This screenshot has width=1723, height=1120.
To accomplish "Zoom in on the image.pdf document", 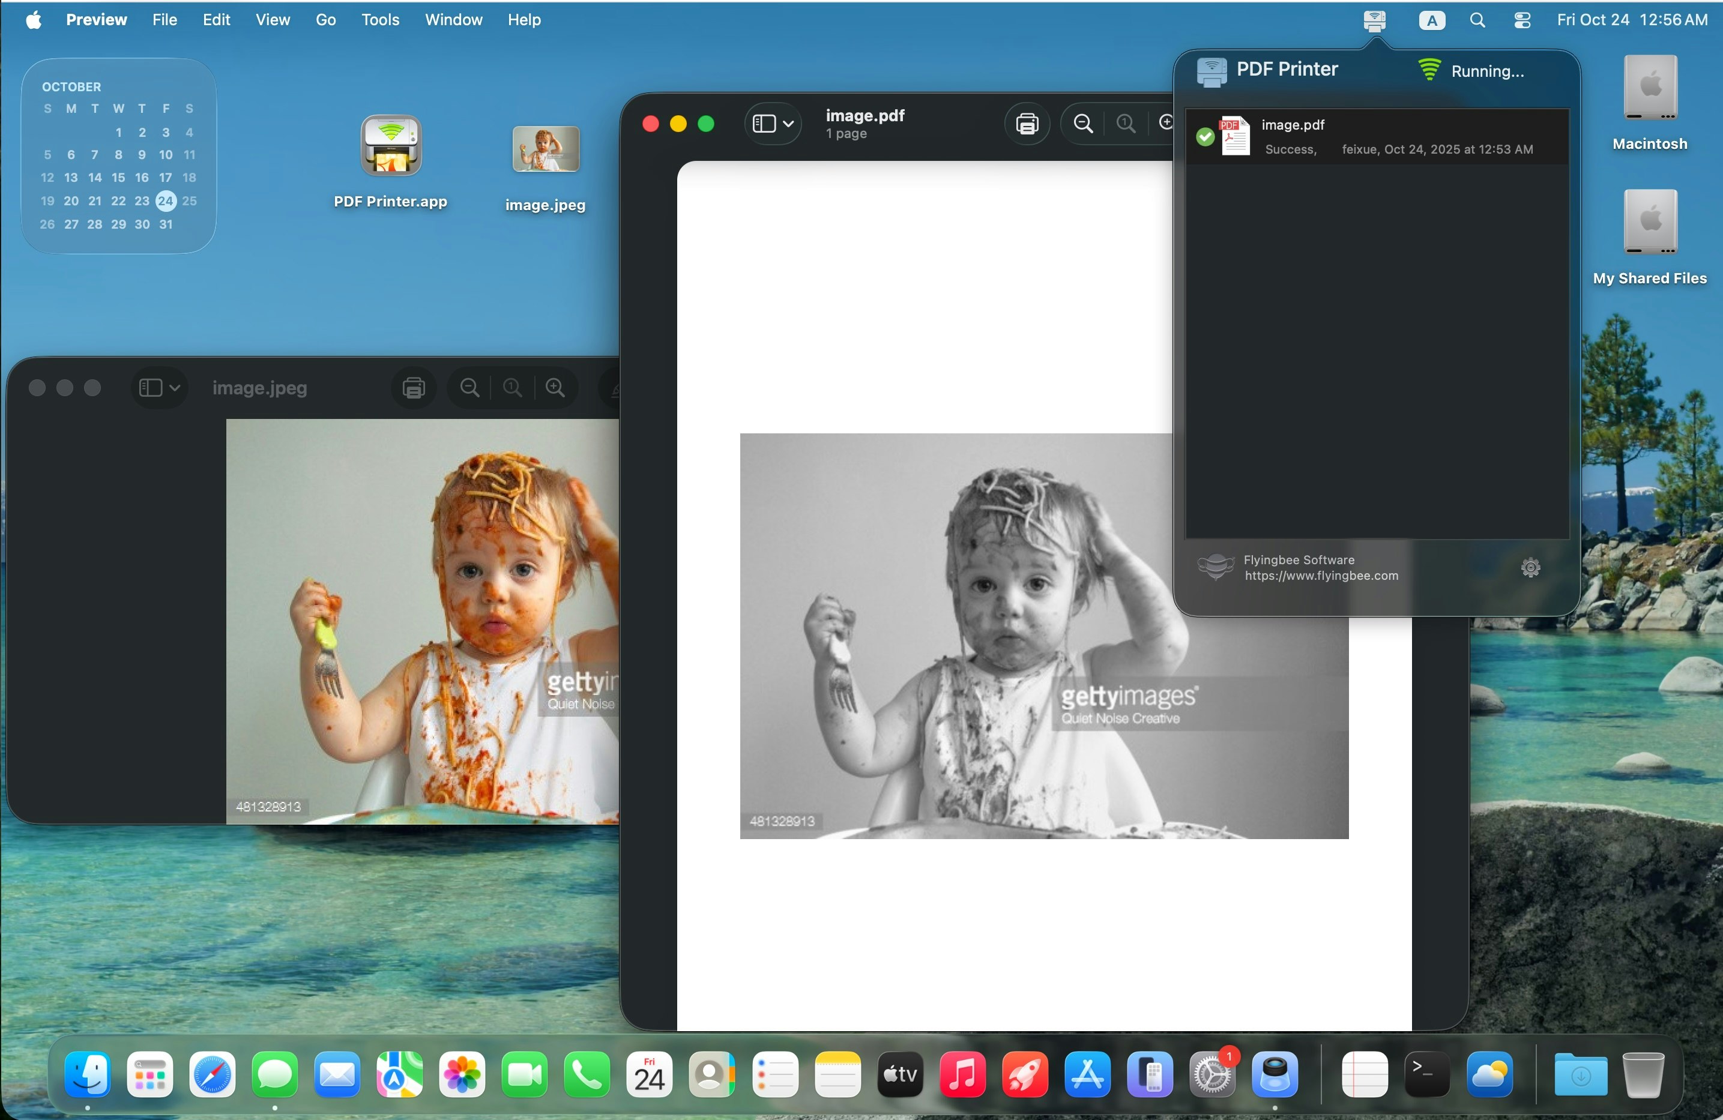I will click(x=1165, y=123).
